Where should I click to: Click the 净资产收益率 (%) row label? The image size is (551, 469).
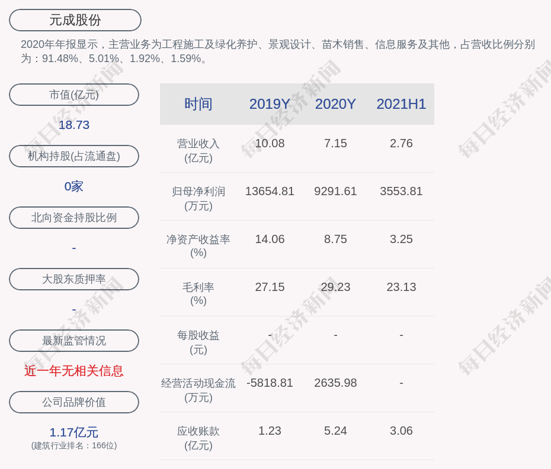198,246
